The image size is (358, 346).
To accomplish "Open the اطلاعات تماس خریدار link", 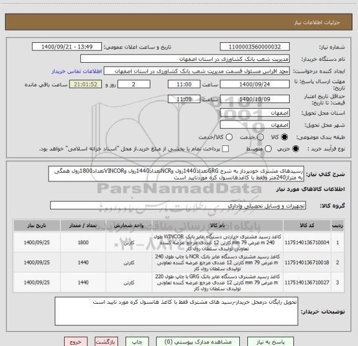I will tap(76, 71).
